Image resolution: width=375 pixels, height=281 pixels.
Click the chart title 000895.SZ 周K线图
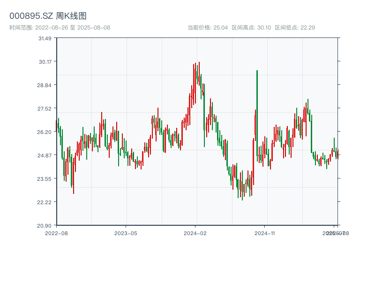click(x=48, y=16)
